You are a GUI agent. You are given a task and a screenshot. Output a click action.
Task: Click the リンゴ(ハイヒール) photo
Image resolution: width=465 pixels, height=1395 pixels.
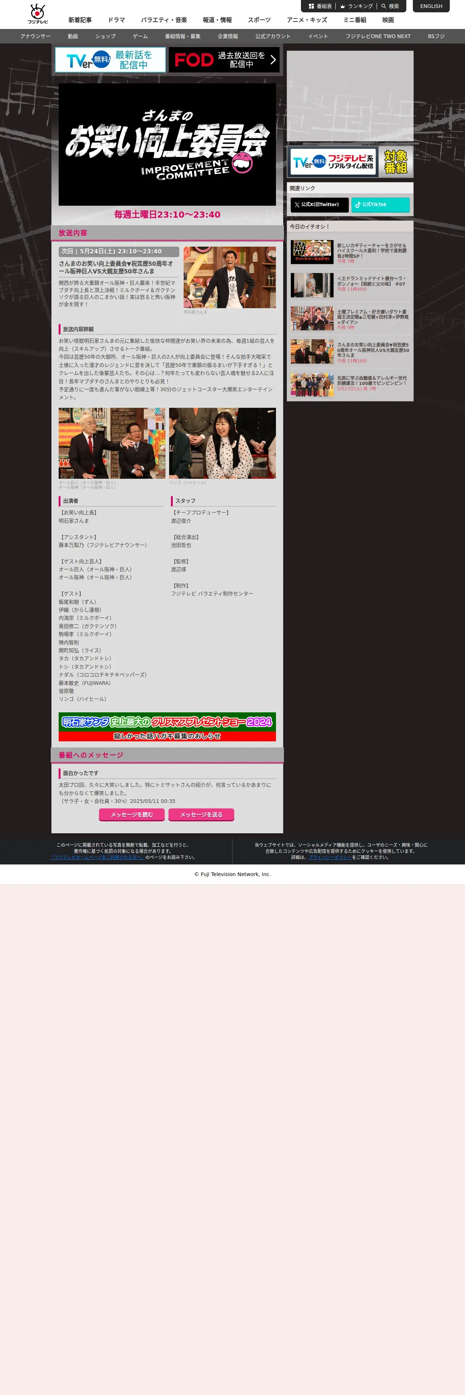(x=222, y=443)
